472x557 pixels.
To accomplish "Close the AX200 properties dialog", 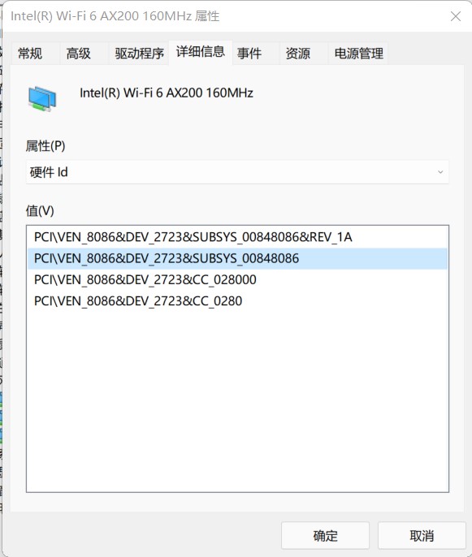I will [x=456, y=16].
